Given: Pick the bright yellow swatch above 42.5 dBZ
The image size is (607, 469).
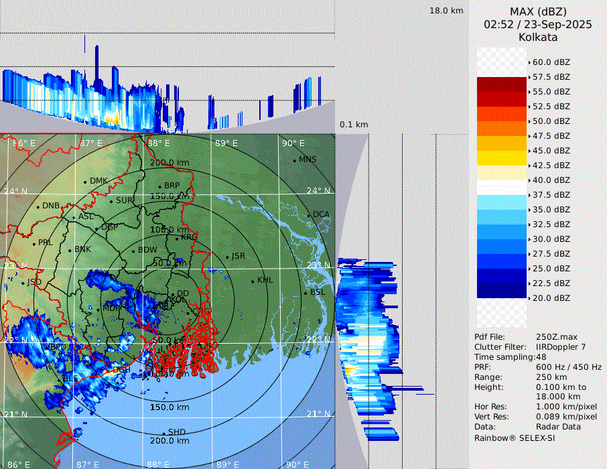Looking at the screenshot, I should coord(501,158).
